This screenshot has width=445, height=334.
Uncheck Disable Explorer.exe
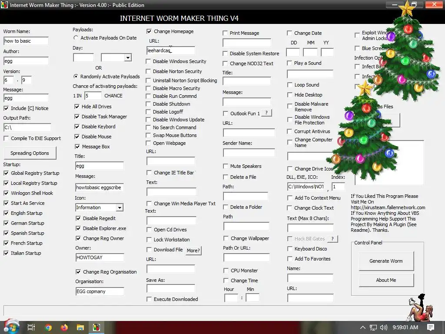pos(78,228)
